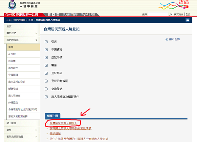Open the email envelope icon

[x=188, y=14]
